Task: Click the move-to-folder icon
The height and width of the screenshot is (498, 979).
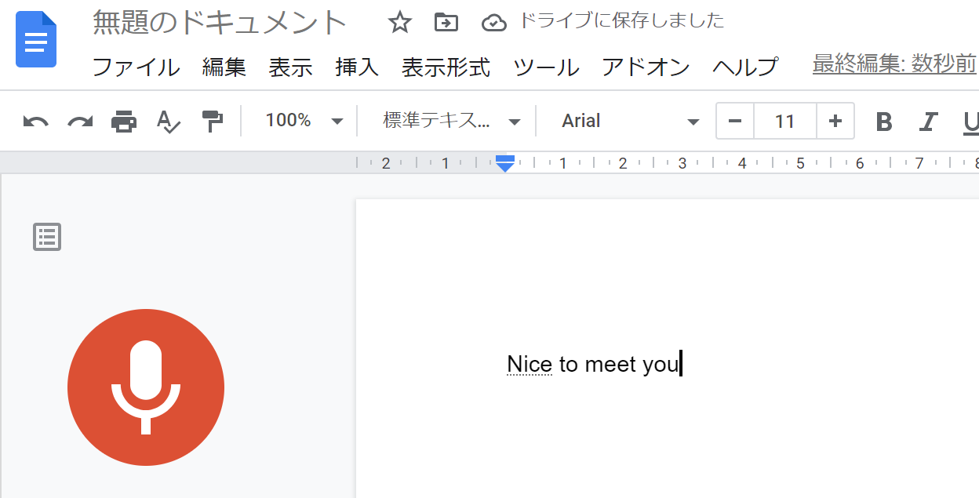Action: click(x=446, y=23)
